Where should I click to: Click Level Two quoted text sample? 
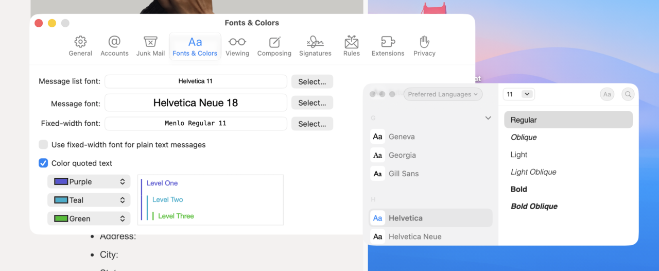[x=168, y=199]
